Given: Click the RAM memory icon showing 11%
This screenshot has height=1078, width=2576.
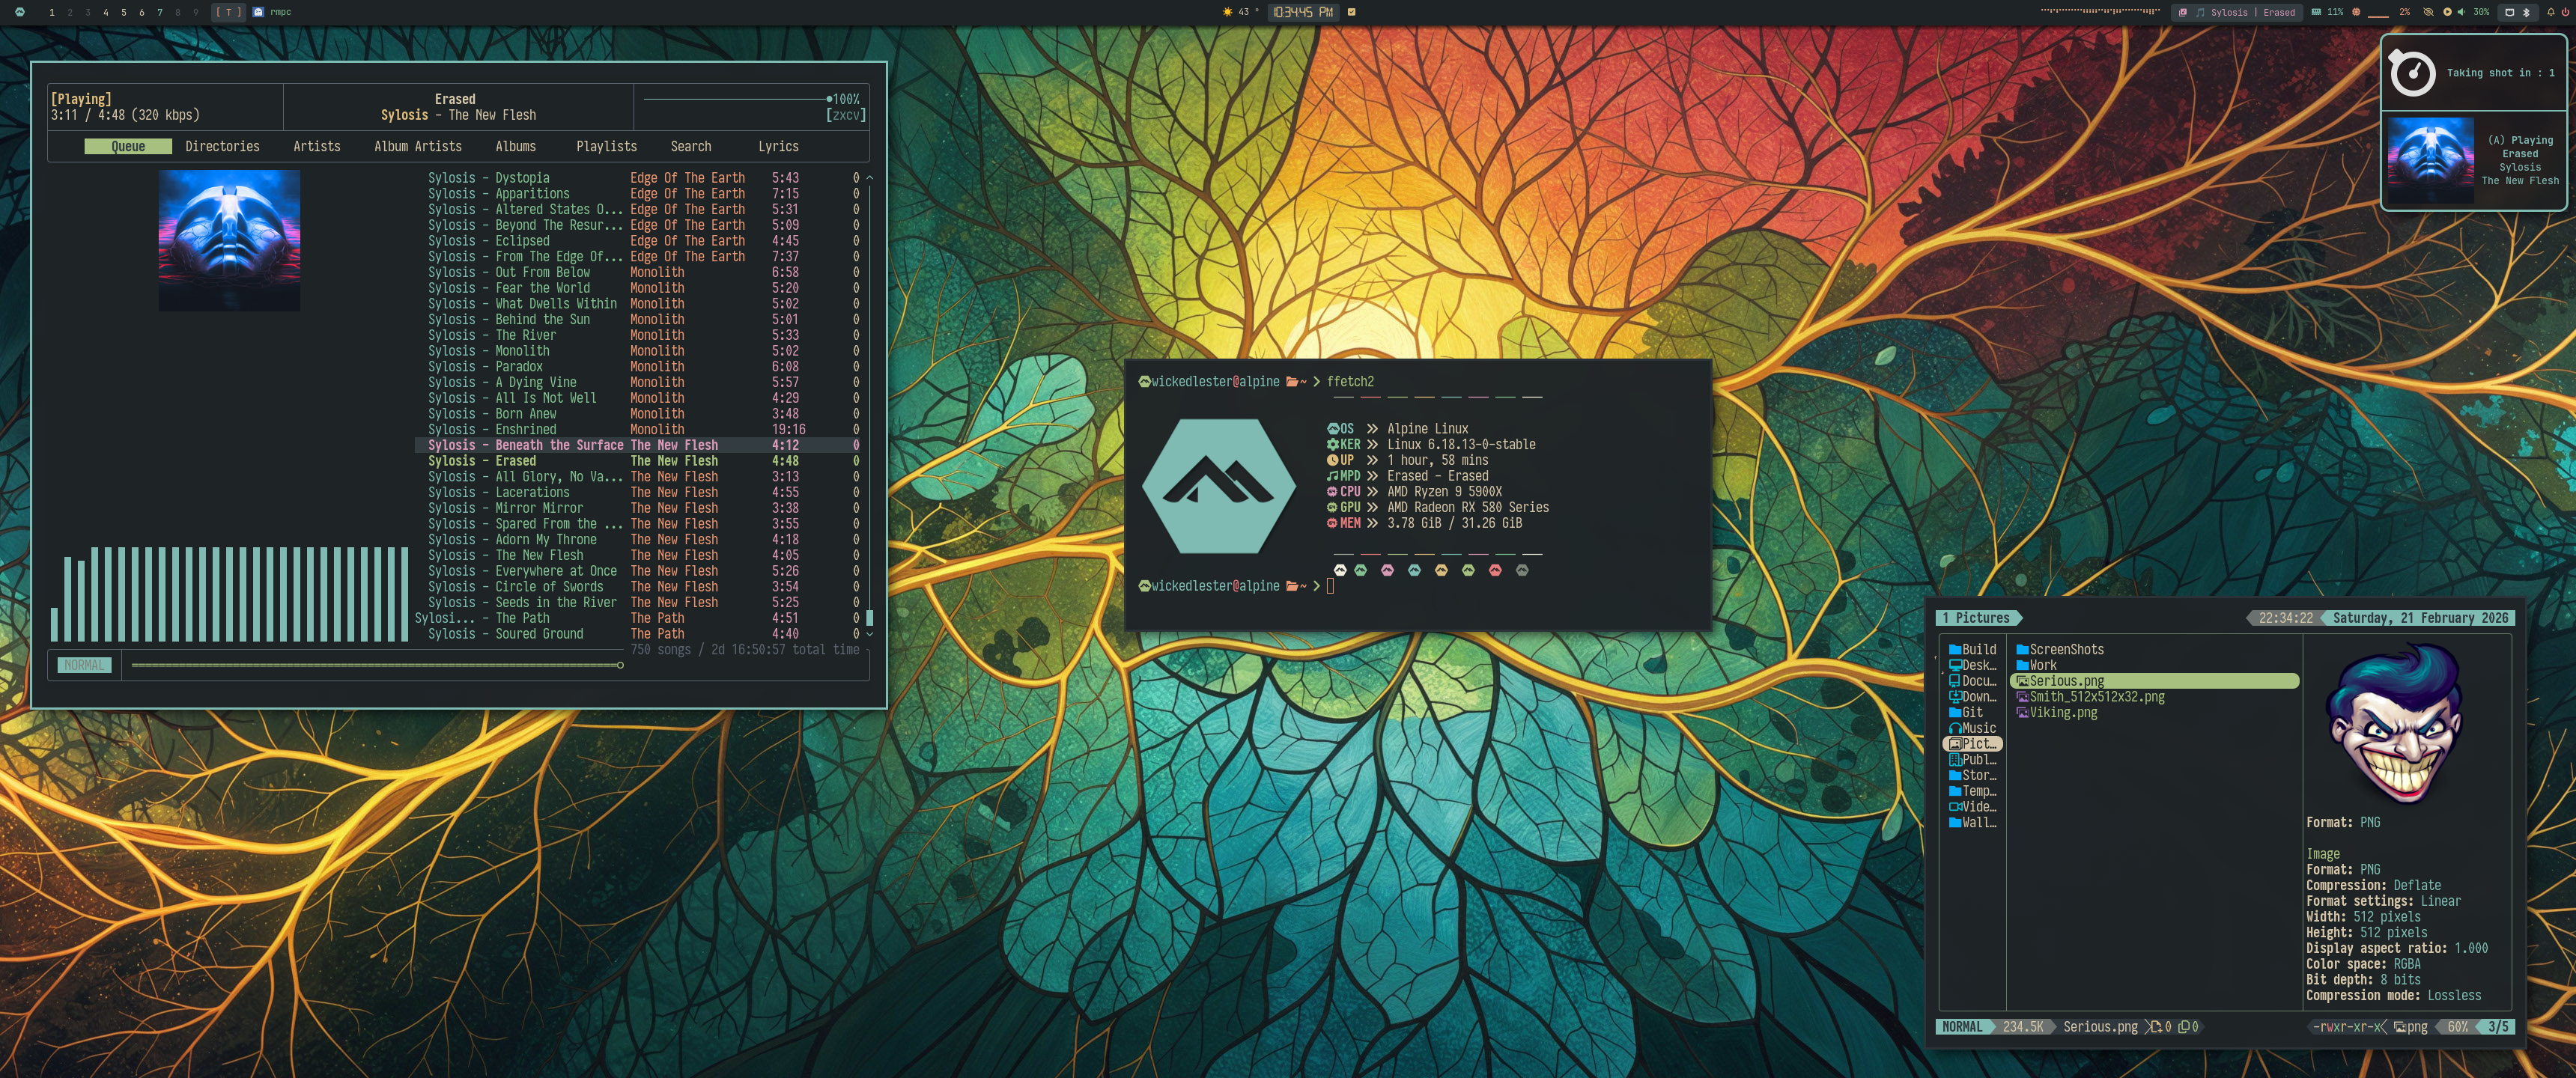Looking at the screenshot, I should [x=2317, y=12].
